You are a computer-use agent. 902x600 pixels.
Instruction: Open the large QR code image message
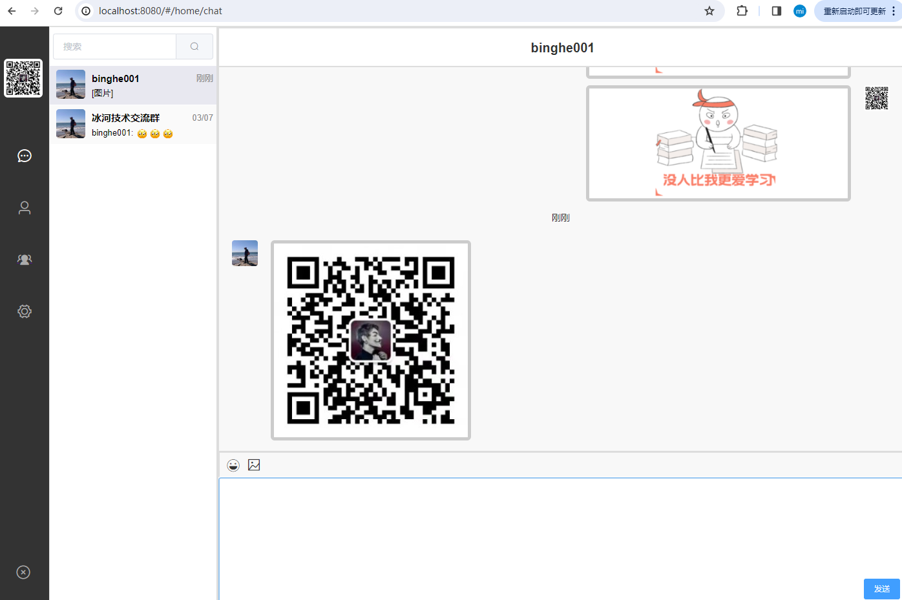pos(371,340)
